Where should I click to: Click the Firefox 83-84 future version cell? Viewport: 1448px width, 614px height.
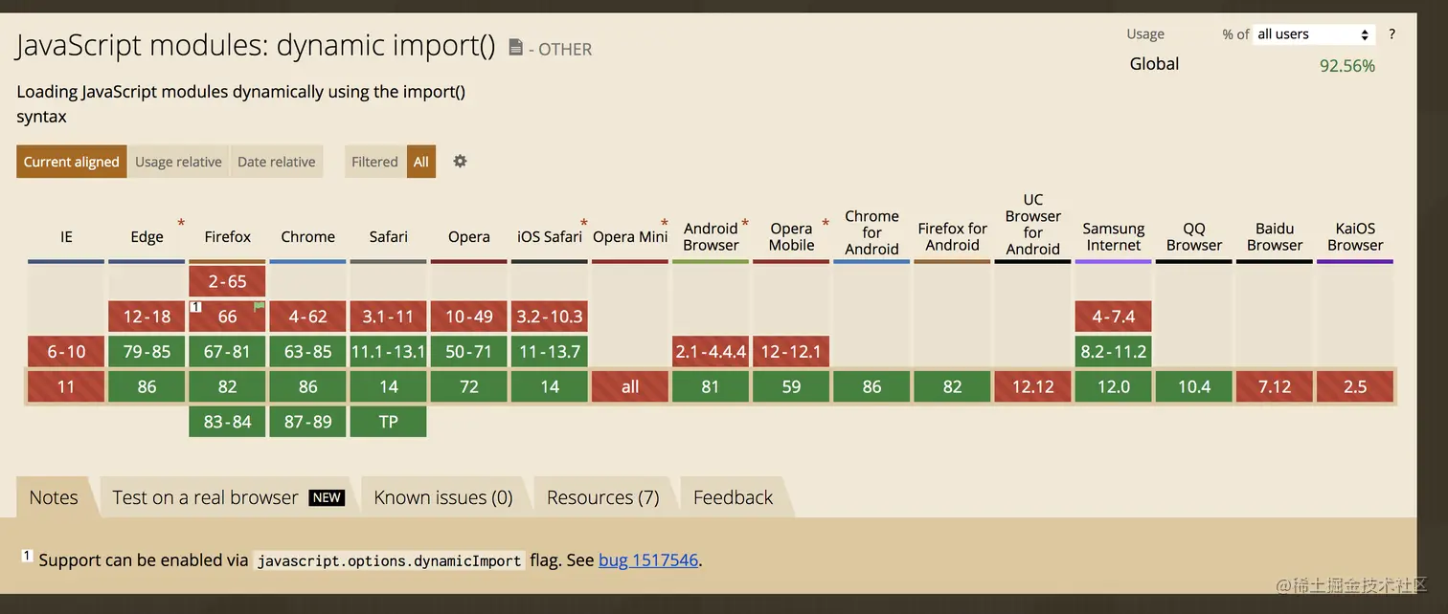point(228,422)
